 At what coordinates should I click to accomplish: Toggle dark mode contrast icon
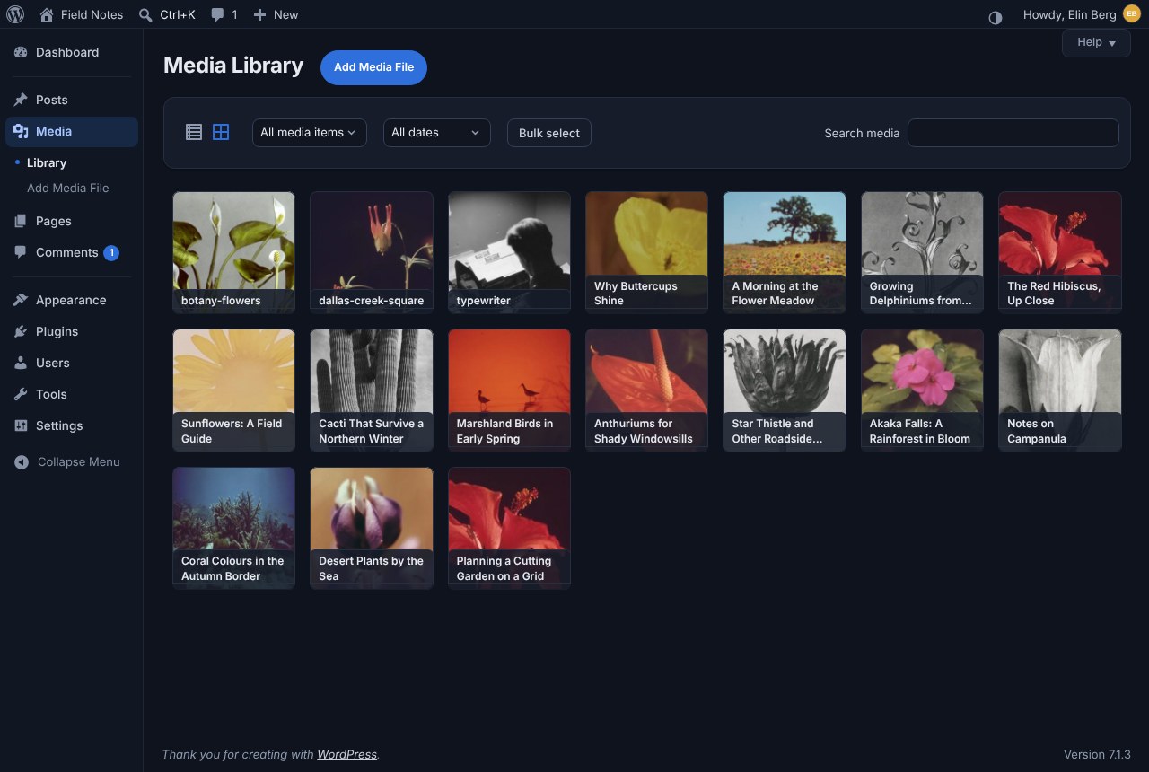point(996,17)
